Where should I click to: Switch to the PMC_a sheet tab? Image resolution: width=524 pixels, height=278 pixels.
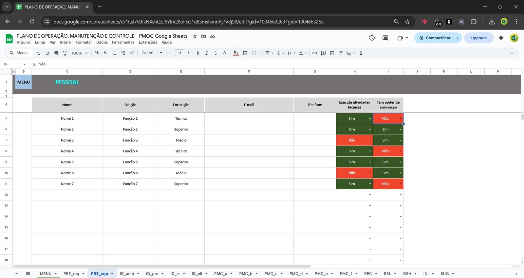pyautogui.click(x=220, y=273)
